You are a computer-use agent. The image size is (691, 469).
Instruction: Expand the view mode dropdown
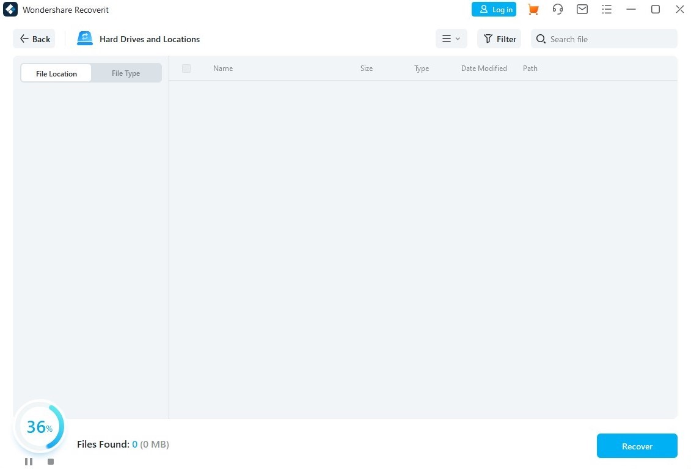[x=452, y=39]
